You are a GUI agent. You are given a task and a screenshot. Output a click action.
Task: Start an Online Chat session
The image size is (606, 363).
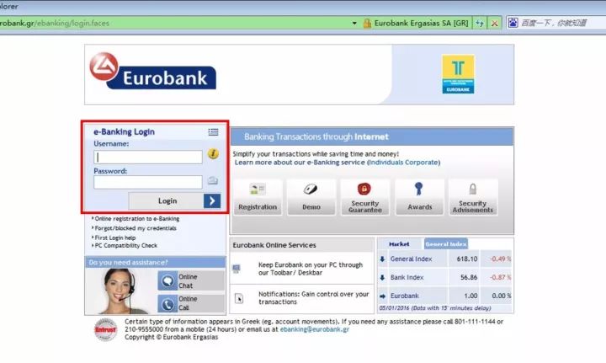tap(191, 281)
